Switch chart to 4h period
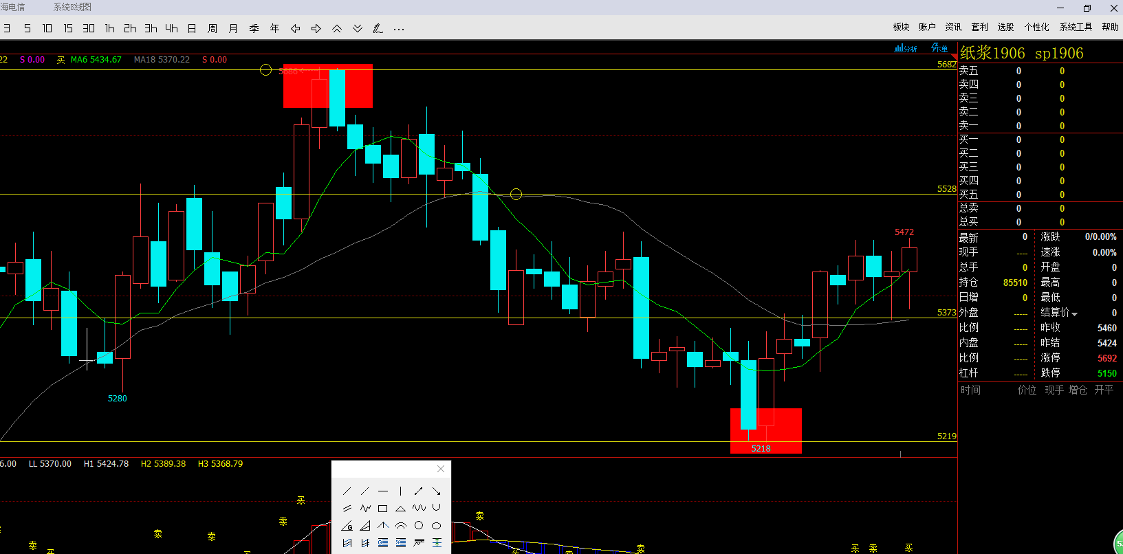The image size is (1123, 554). click(x=171, y=28)
